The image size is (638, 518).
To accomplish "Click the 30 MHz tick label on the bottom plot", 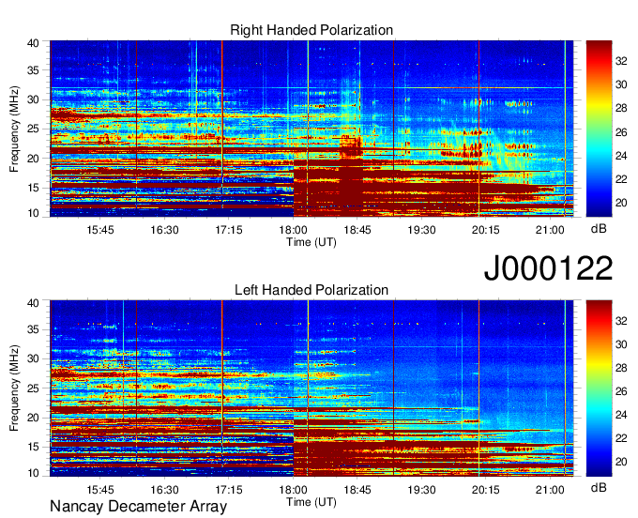I will pyautogui.click(x=34, y=358).
